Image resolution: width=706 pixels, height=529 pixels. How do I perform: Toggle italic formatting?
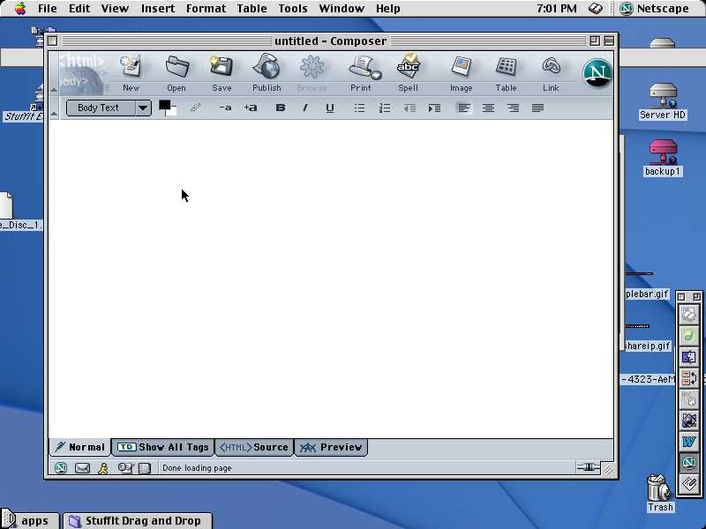click(305, 108)
